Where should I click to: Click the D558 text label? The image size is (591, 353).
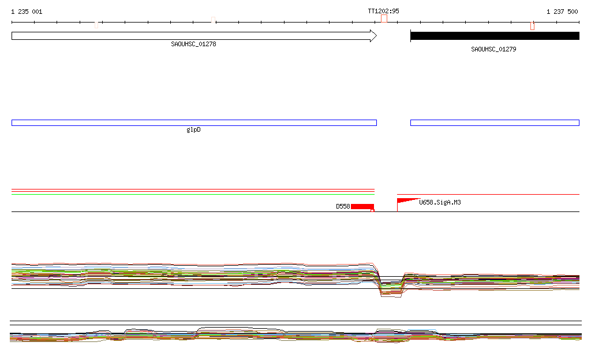(343, 206)
